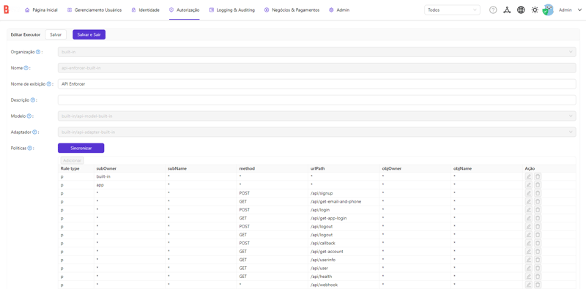This screenshot has width=586, height=289.
Task: Open Autorização menu
Action: (185, 10)
